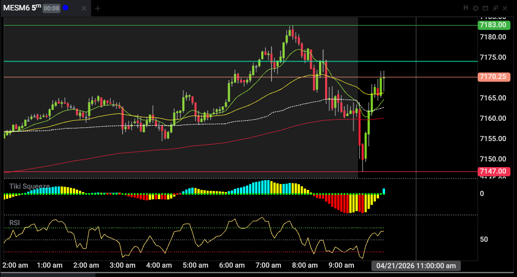Screen dimensions: 517x277
Task: Click the blue link-color dot on tab
Action: [65, 8]
